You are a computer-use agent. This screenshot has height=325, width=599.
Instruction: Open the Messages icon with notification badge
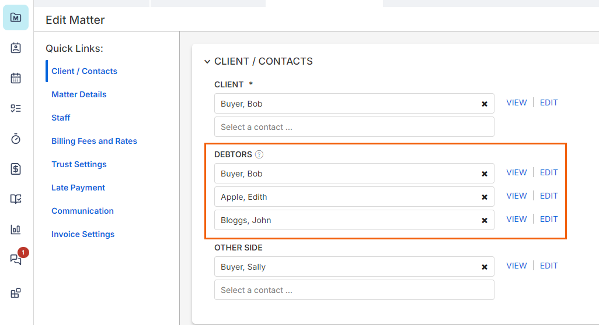pos(16,260)
